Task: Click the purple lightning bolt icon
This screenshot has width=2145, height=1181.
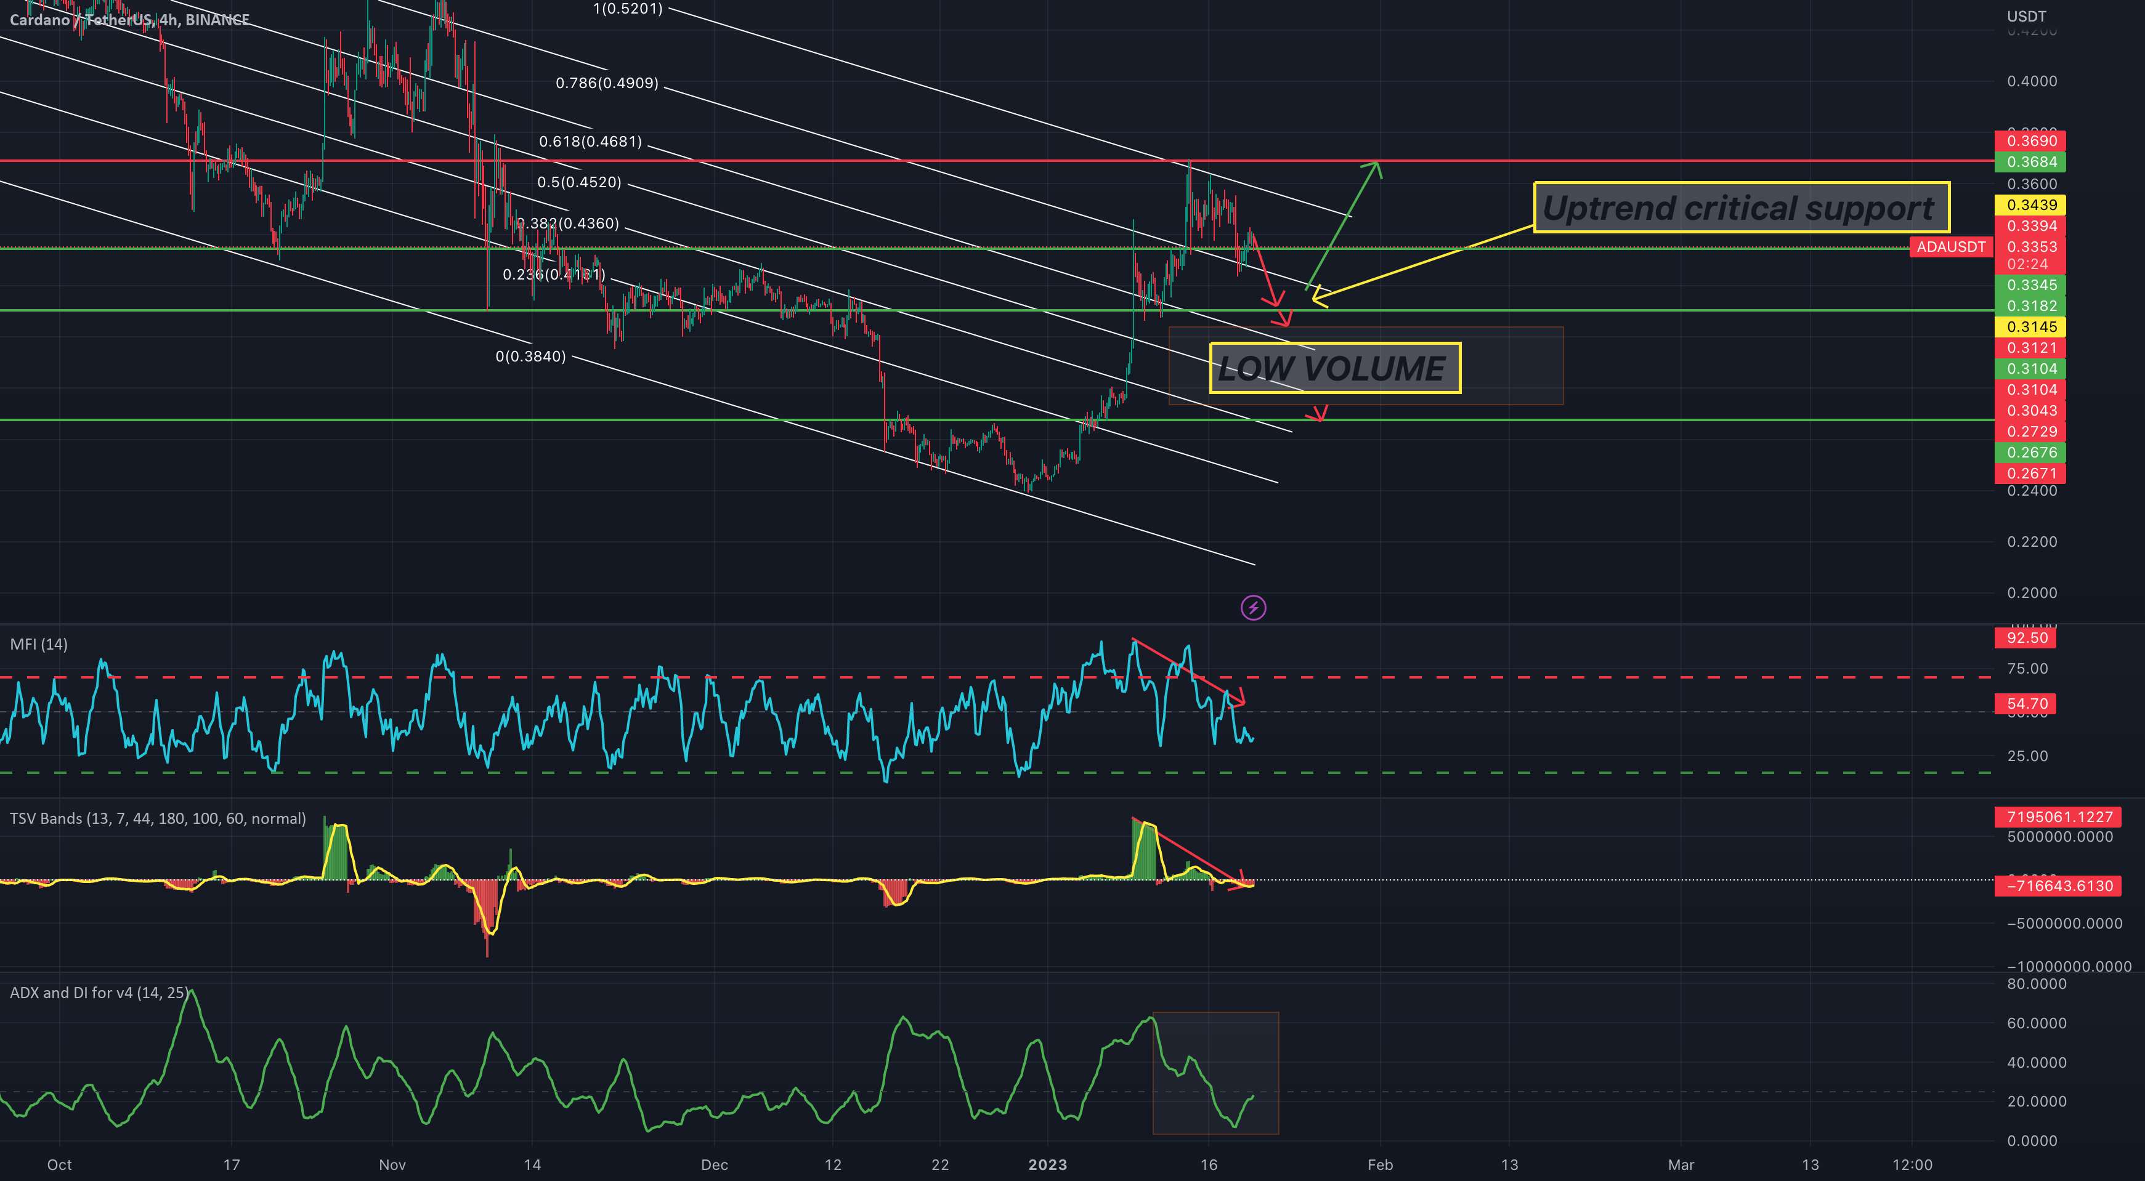Action: [x=1253, y=608]
